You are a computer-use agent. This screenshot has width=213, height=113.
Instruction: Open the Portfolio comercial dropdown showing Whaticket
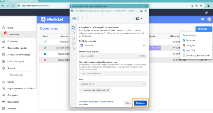coord(113,46)
